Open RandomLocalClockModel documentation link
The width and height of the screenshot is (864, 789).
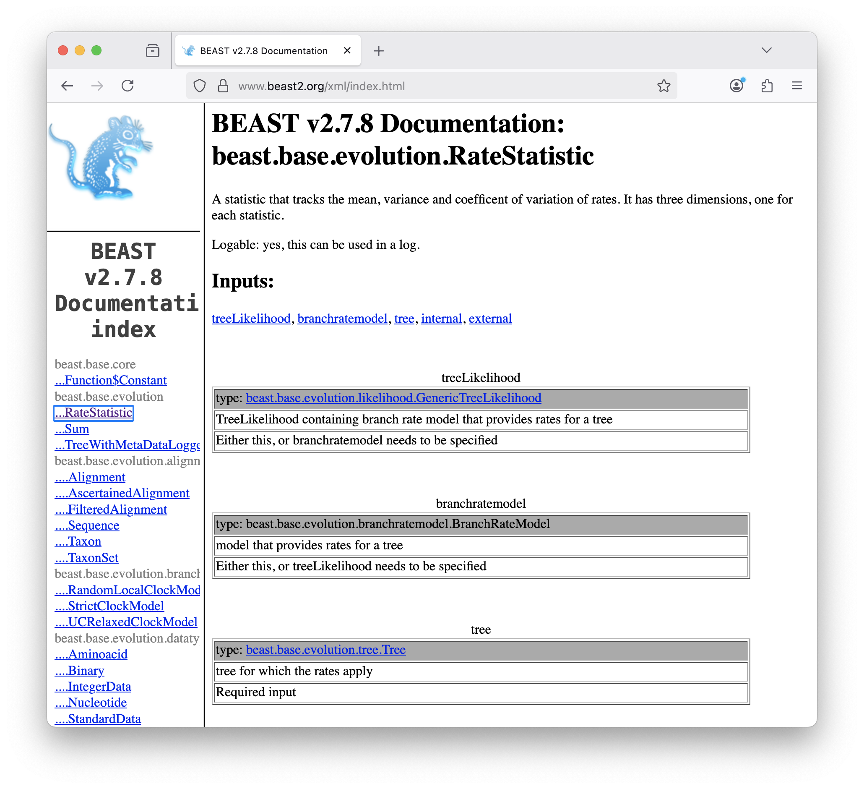[x=127, y=590]
